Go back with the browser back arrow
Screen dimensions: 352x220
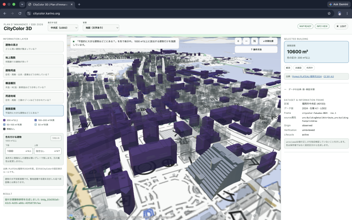click(5, 13)
